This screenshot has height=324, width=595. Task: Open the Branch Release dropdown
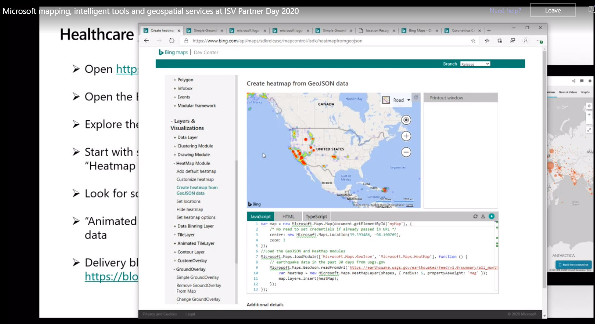475,64
